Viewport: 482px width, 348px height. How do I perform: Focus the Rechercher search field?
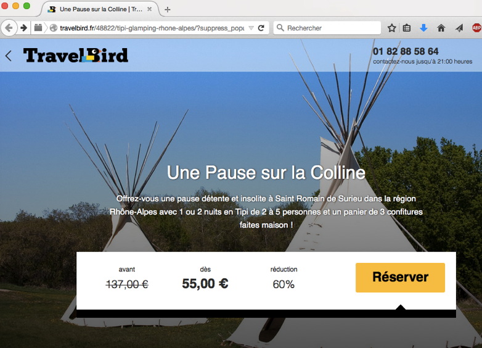coord(327,28)
